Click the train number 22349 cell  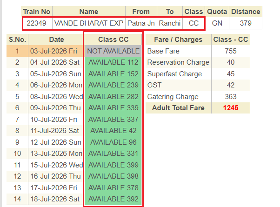[37, 23]
